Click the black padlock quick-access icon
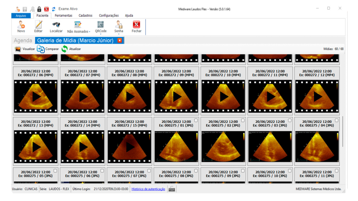This screenshot has height=201, width=358. 39,9
